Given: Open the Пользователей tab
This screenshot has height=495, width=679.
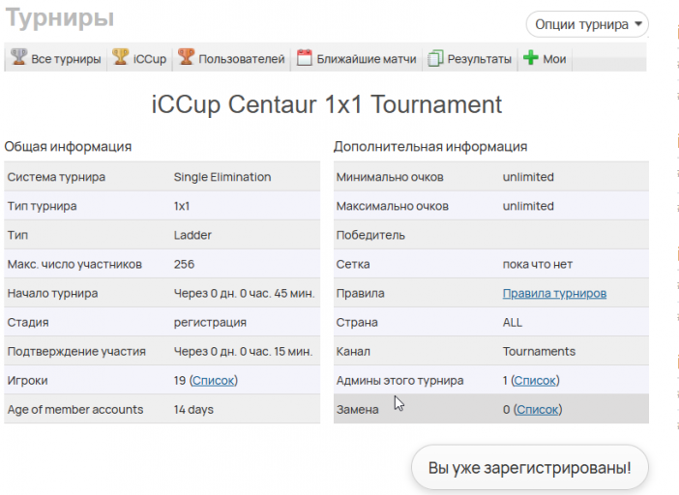Looking at the screenshot, I should [231, 58].
